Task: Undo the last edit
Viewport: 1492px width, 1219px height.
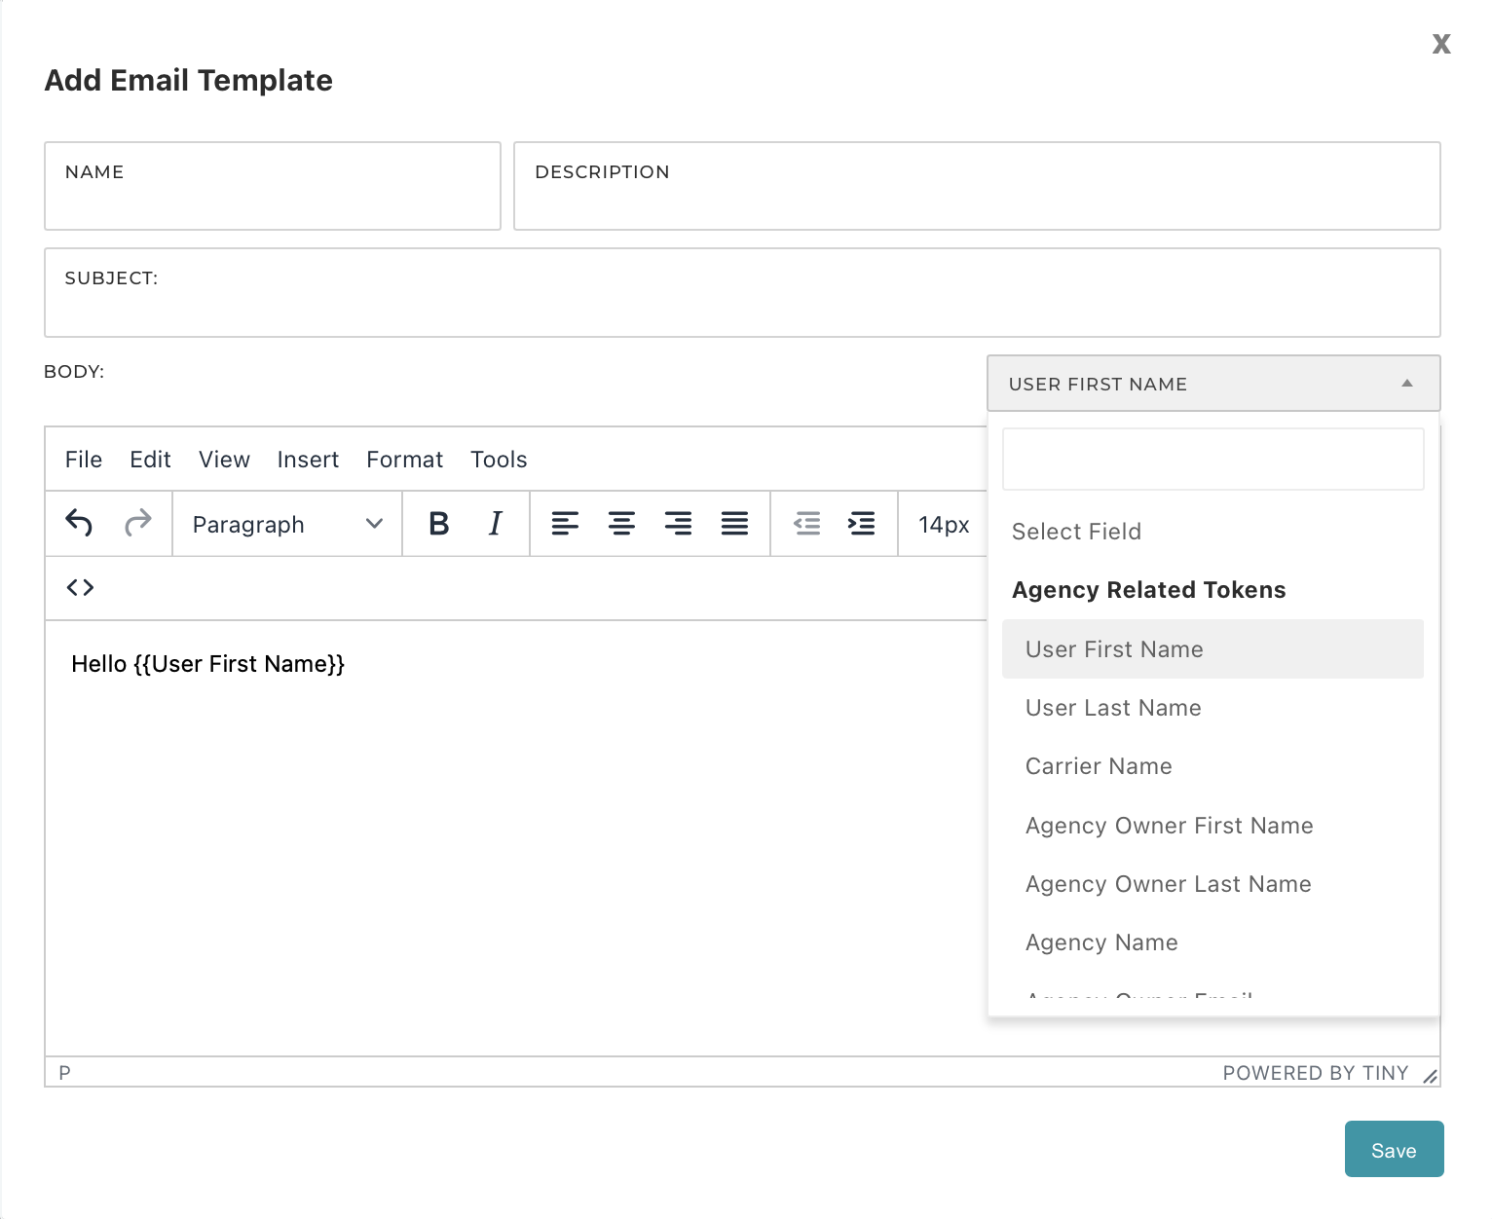Action: pyautogui.click(x=79, y=524)
